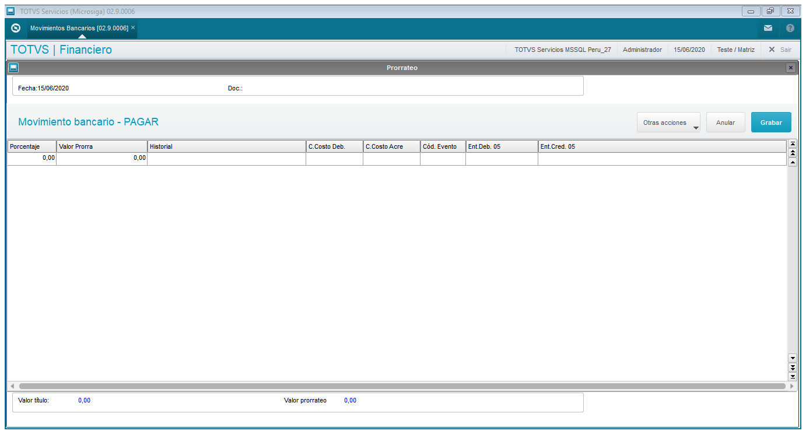Image resolution: width=806 pixels, height=434 pixels.
Task: Close the Movimientos Bancarios tab with its x
Action: [133, 27]
